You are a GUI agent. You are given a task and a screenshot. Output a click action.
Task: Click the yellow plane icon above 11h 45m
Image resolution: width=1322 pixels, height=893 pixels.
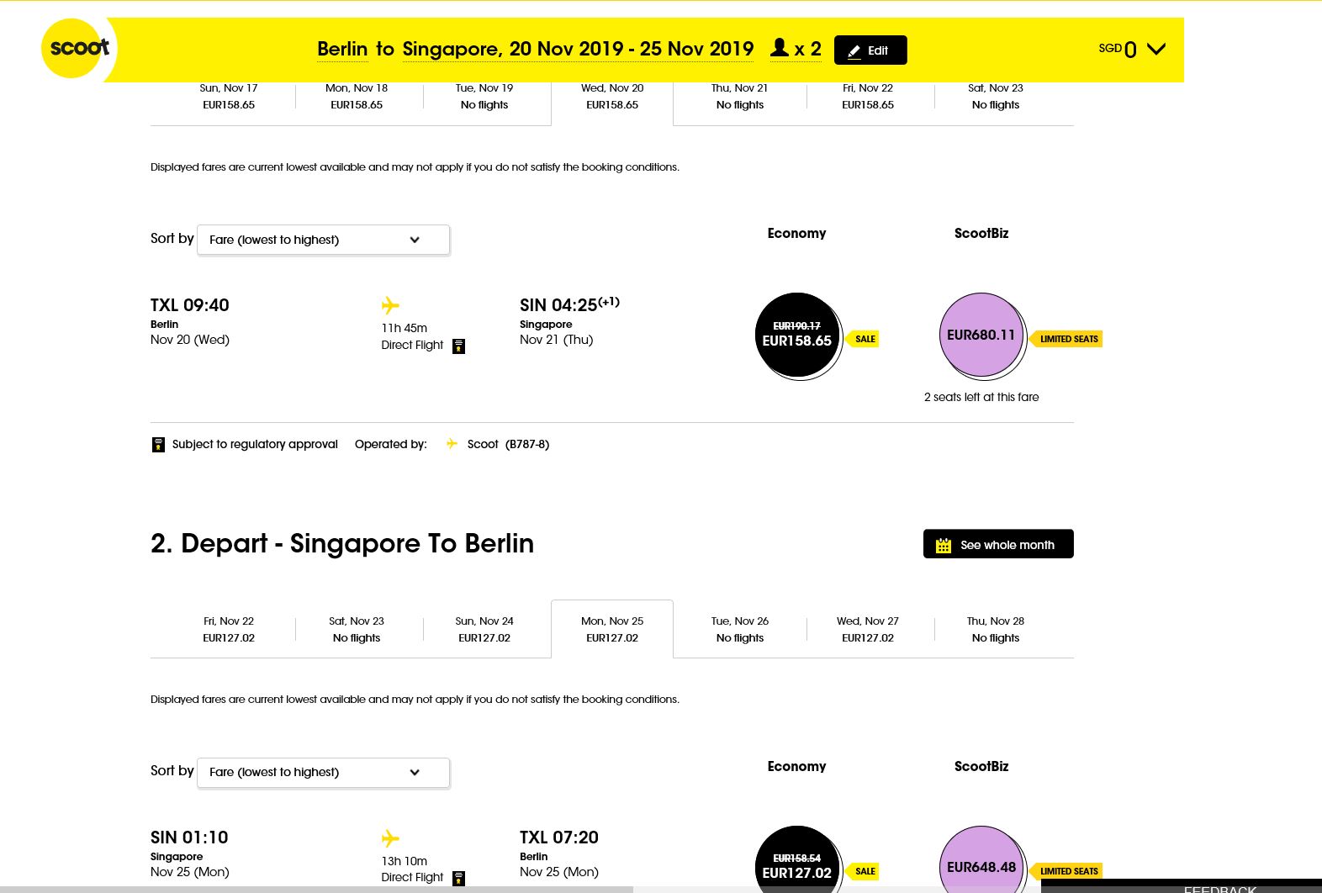click(x=390, y=305)
